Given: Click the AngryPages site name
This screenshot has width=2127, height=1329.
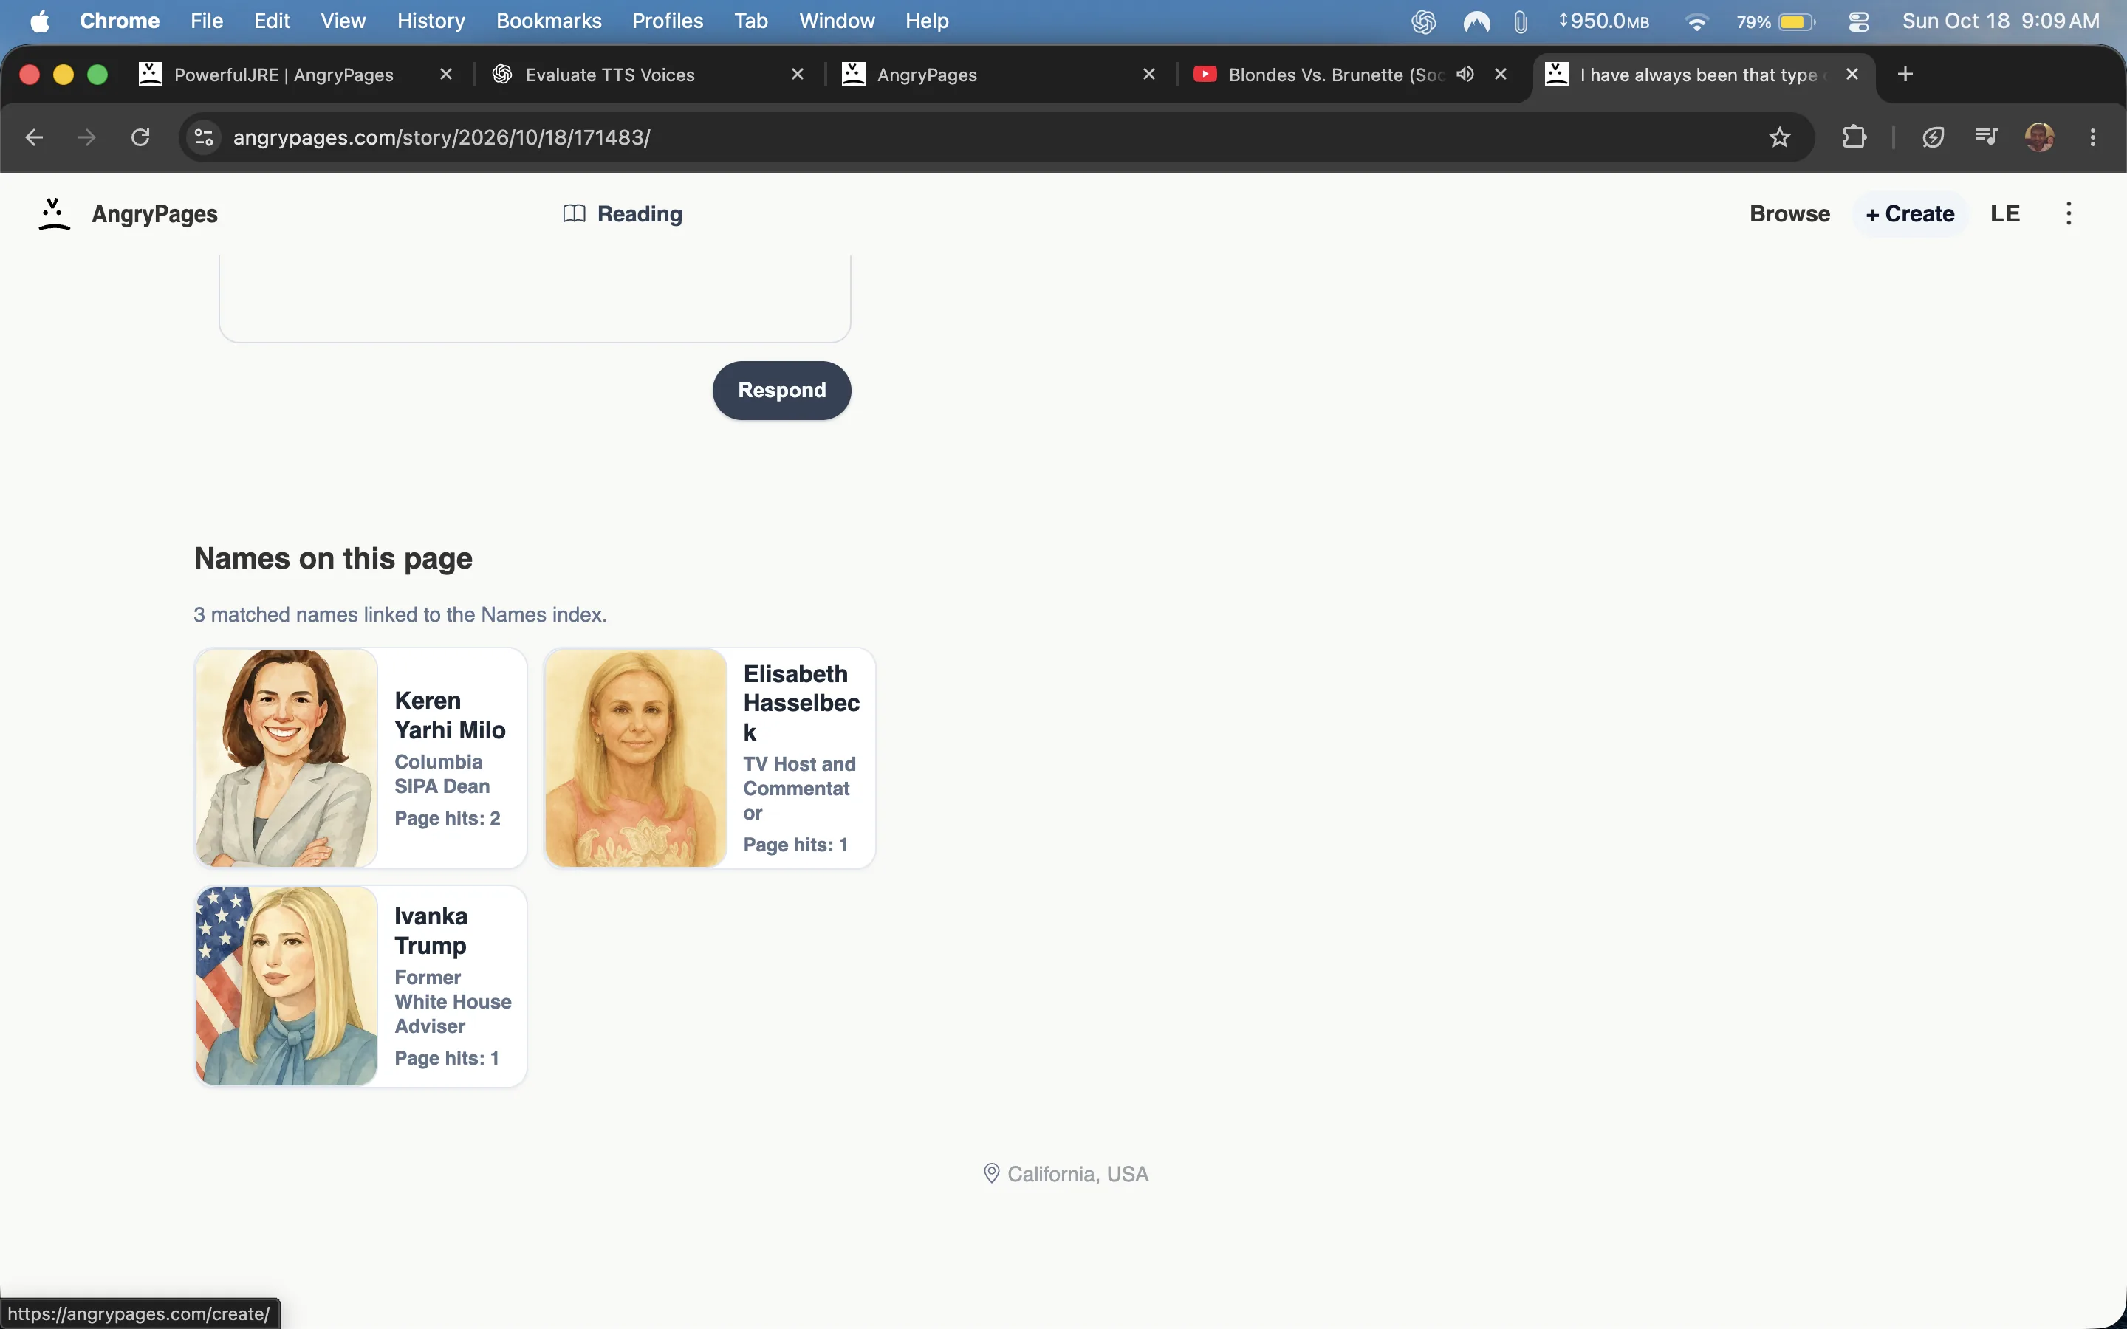Looking at the screenshot, I should point(154,213).
